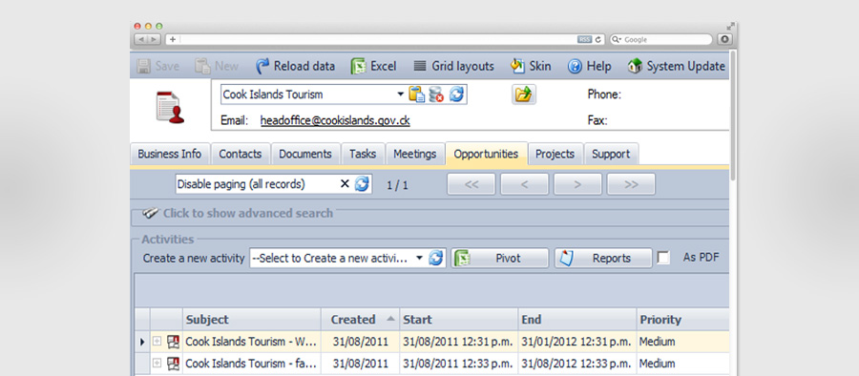Click the Help question mark icon

tap(575, 67)
